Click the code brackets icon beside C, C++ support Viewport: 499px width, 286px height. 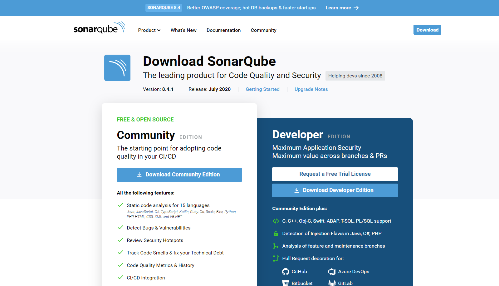coord(276,221)
